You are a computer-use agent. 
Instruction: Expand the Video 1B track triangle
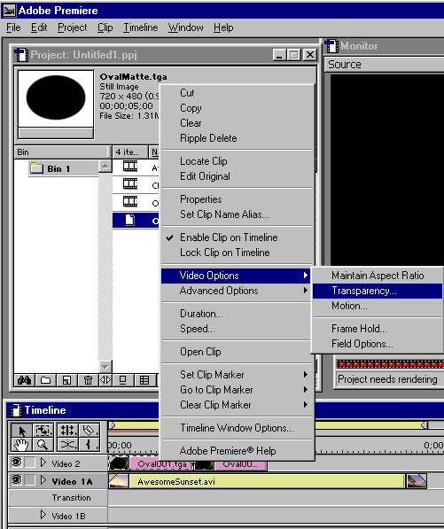click(x=43, y=515)
